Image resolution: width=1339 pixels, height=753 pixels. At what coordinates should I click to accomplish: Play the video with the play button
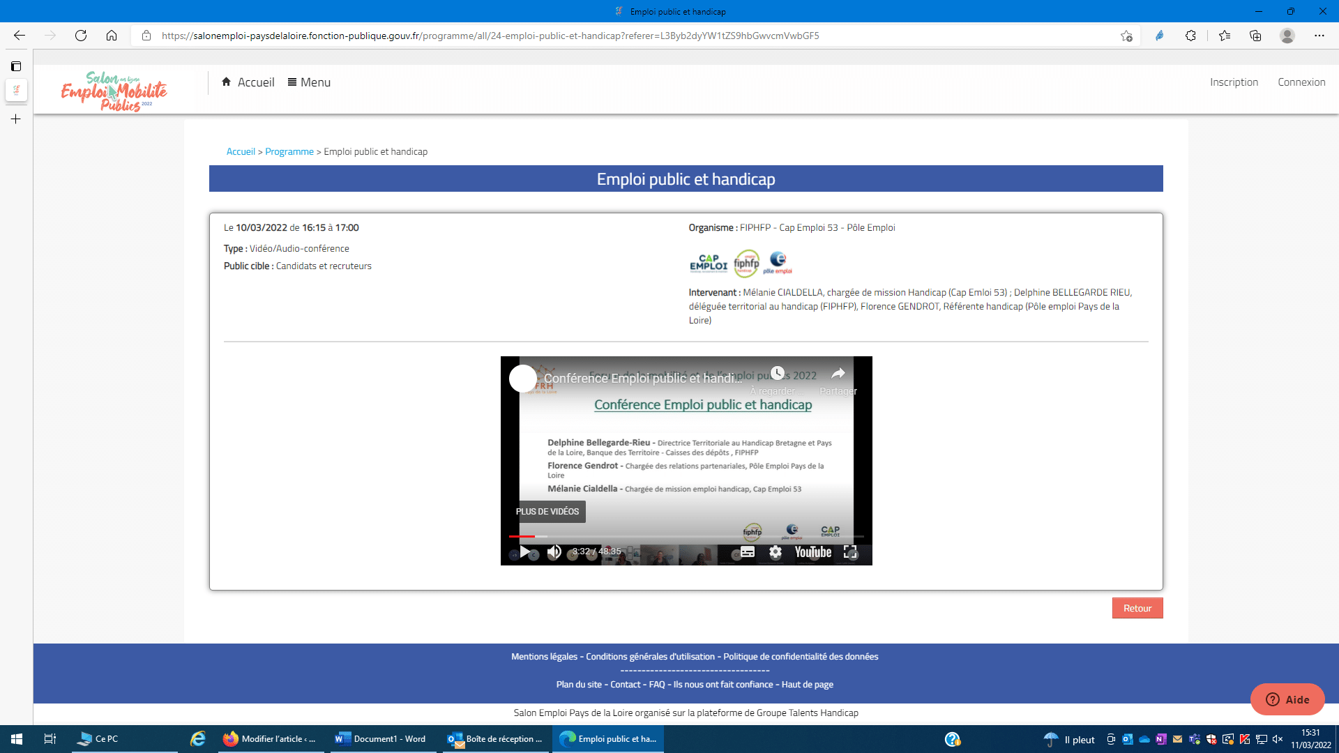[524, 552]
